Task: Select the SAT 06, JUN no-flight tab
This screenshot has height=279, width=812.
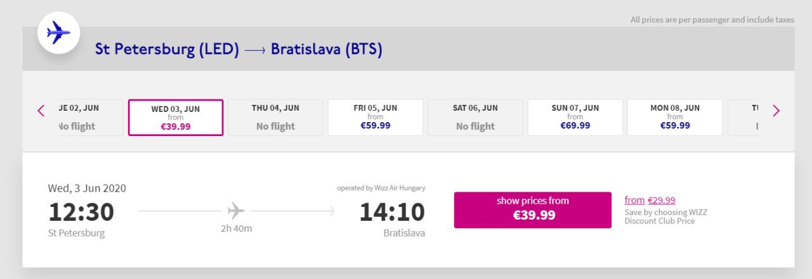Action: coord(475,118)
